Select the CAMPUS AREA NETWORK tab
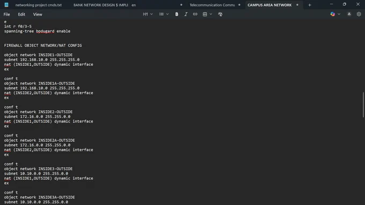This screenshot has height=205, width=365. tap(269, 5)
